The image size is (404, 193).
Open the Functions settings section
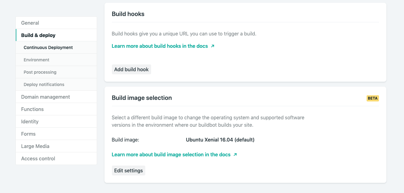click(32, 109)
